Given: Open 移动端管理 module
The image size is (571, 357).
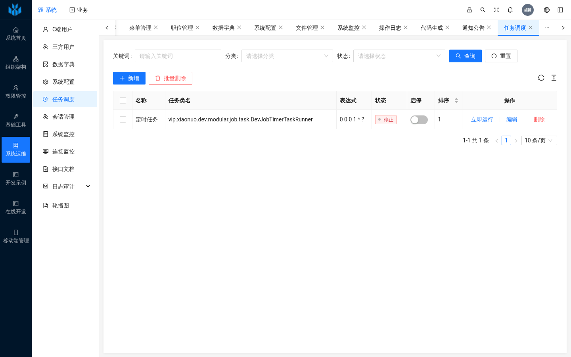Looking at the screenshot, I should [x=16, y=236].
